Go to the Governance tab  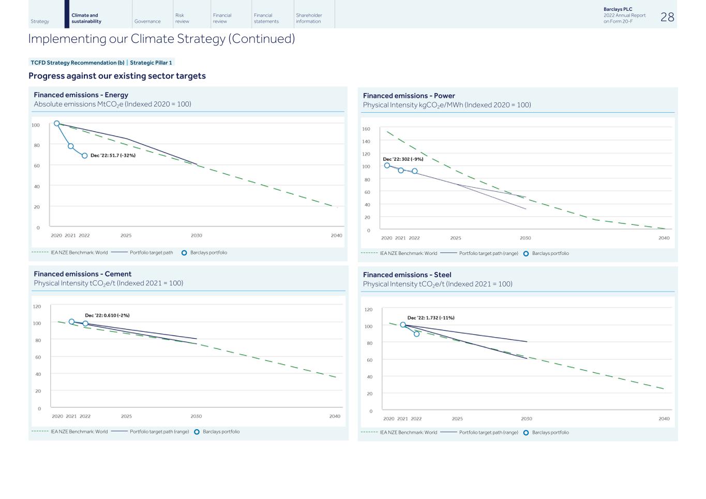(147, 21)
